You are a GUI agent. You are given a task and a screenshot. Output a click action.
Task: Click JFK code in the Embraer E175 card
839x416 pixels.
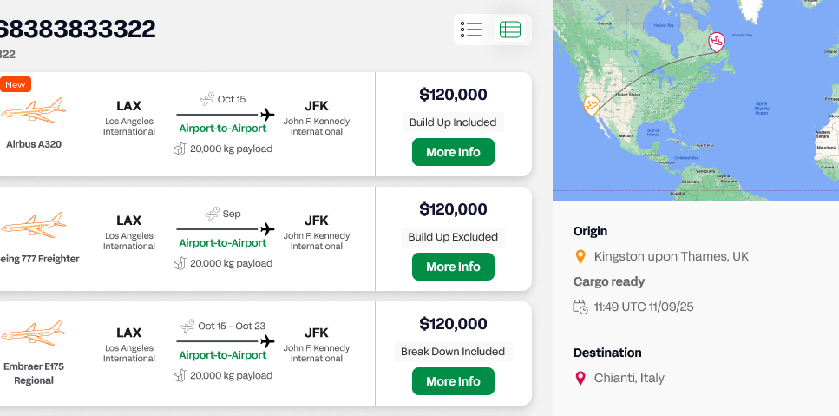(316, 333)
